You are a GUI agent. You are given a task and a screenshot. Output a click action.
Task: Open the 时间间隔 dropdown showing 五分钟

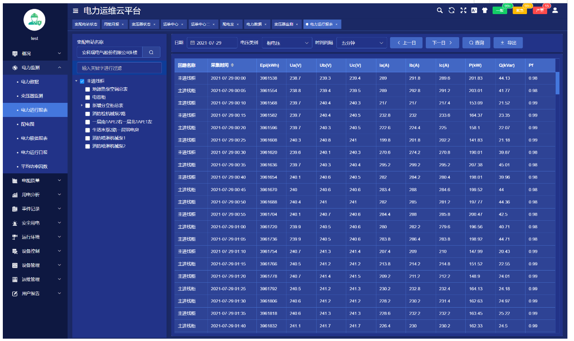click(x=362, y=43)
